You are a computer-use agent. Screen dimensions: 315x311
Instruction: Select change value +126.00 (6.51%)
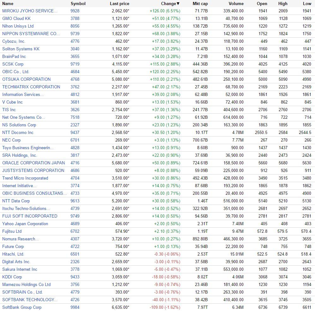point(165,11)
